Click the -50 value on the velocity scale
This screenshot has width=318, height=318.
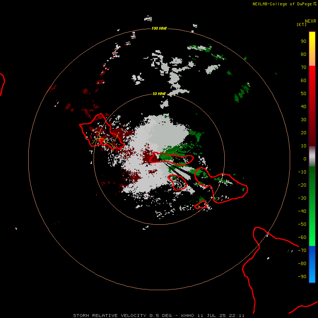pyautogui.click(x=302, y=224)
